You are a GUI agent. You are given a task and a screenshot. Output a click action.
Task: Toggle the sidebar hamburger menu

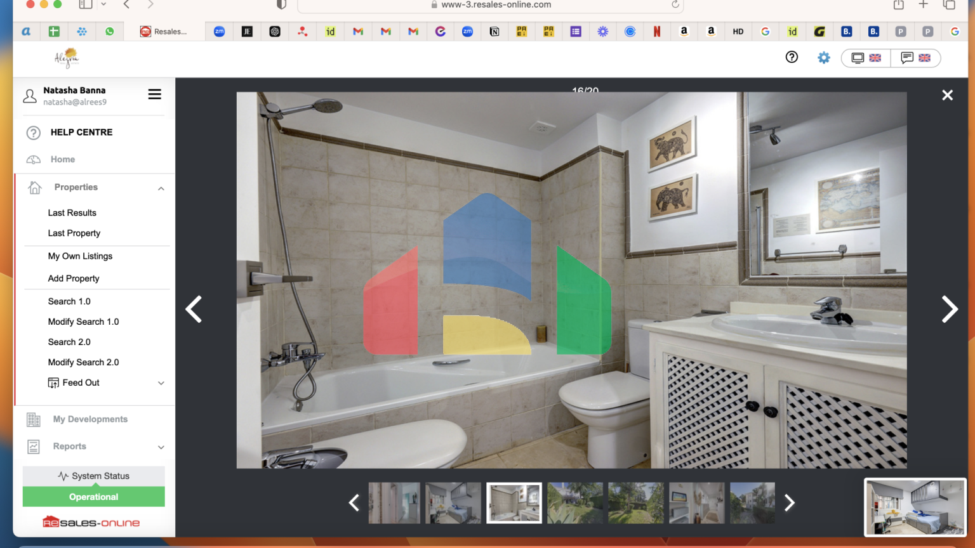(x=154, y=95)
